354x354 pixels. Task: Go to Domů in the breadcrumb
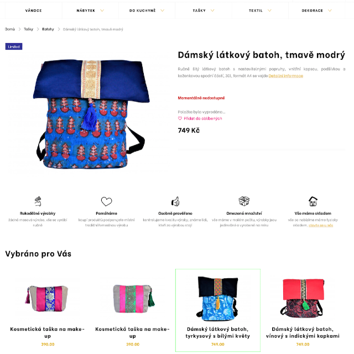[x=10, y=29]
